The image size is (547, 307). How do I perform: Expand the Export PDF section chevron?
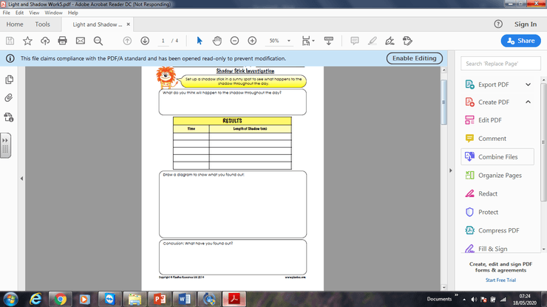coord(529,84)
